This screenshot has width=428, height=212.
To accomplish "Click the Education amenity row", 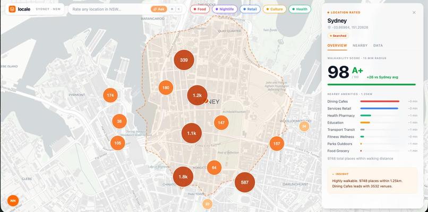I will tap(373, 122).
